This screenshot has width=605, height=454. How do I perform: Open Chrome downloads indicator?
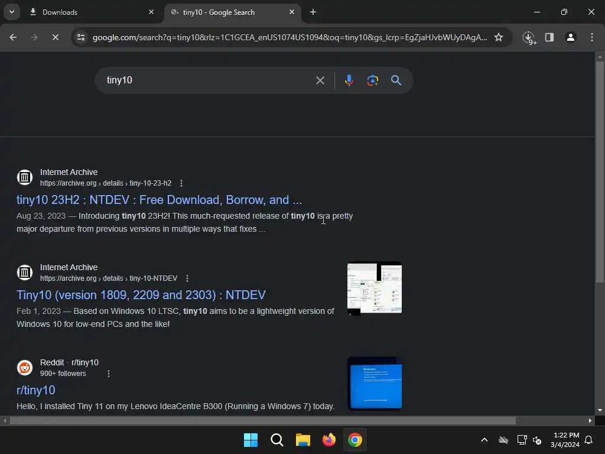click(529, 37)
